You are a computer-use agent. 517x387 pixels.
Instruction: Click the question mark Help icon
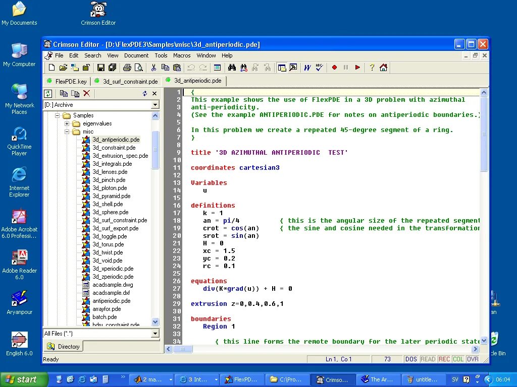(372, 68)
